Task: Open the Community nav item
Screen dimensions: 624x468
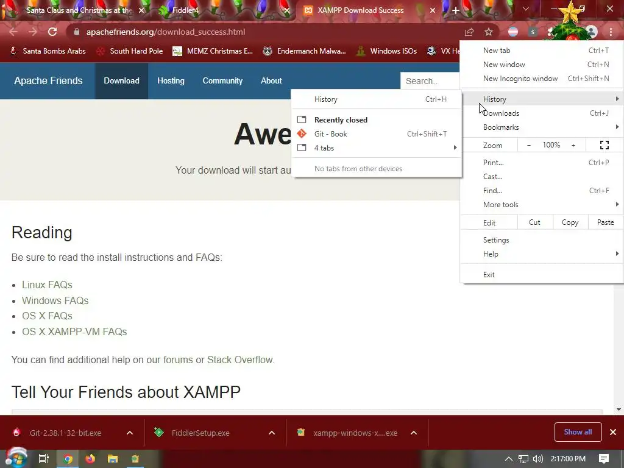Action: (x=222, y=81)
